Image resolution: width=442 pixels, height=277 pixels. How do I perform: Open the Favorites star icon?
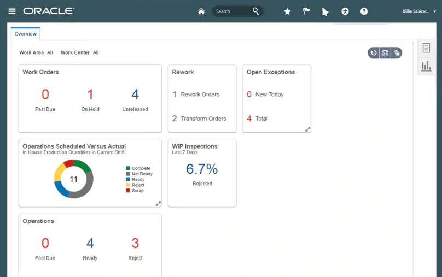[x=287, y=11]
